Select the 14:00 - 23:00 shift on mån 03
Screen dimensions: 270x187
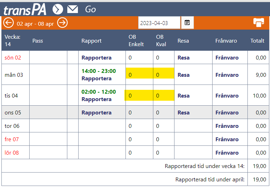point(99,71)
